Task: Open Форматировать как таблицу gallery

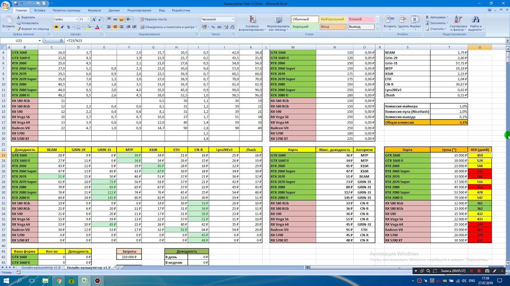Action: (278, 23)
